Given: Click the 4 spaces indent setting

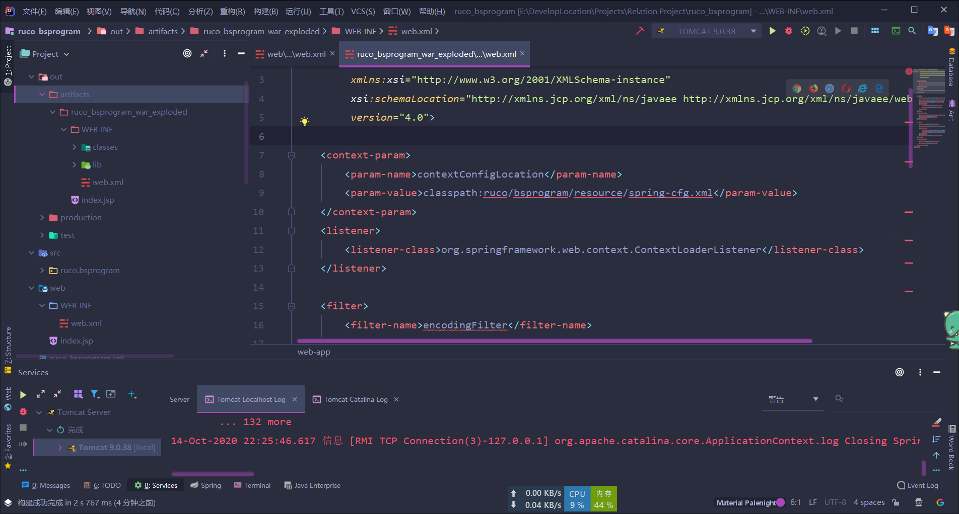Looking at the screenshot, I should (x=869, y=502).
